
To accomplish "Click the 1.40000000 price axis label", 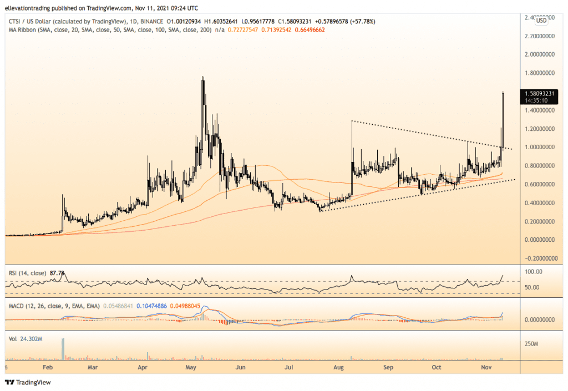I will pyautogui.click(x=539, y=110).
